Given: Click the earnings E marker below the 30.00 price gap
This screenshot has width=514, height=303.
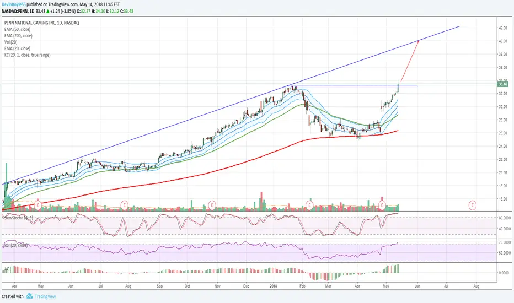Looking at the screenshot, I should pos(382,205).
